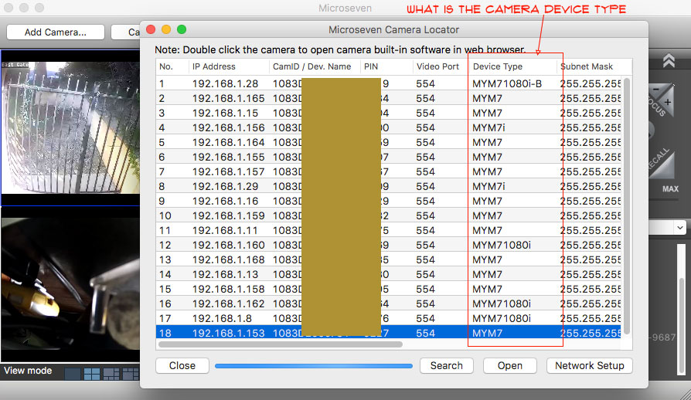Click device type MYM7i in row 8
The height and width of the screenshot is (400, 691).
click(488, 186)
